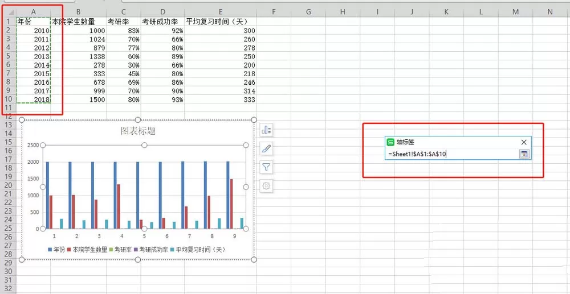Select row 11 header
The width and height of the screenshot is (570, 294).
[8, 107]
